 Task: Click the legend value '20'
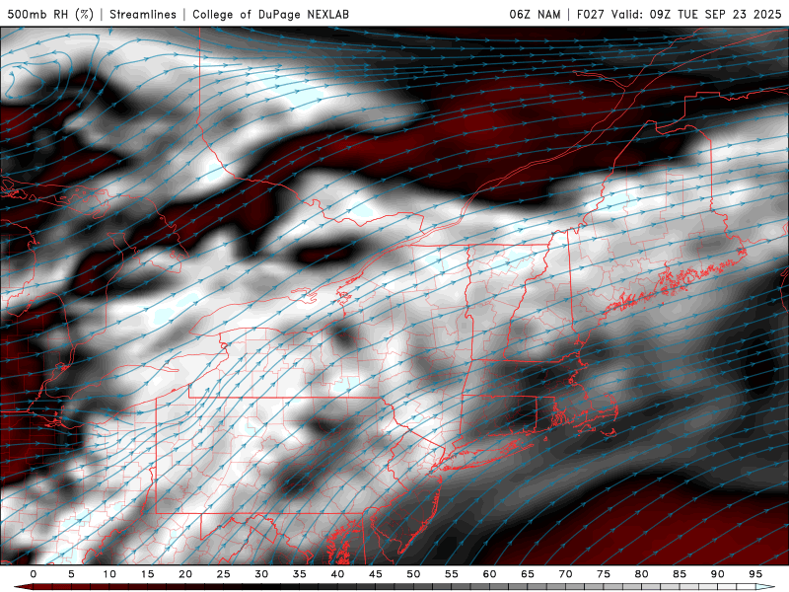coord(185,574)
